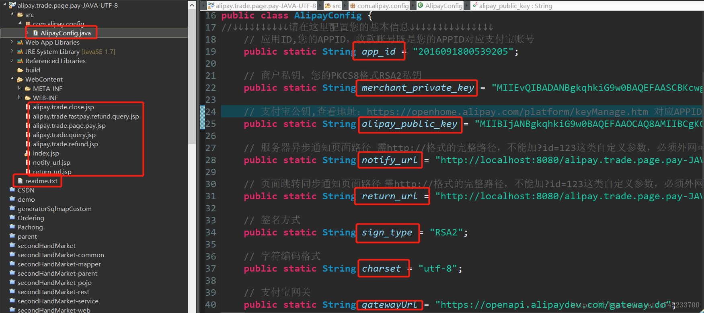This screenshot has width=704, height=313.
Task: Select the secondHandMarket-common project
Action: 61,255
